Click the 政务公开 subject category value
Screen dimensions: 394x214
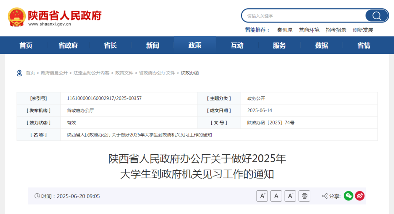(x=256, y=99)
